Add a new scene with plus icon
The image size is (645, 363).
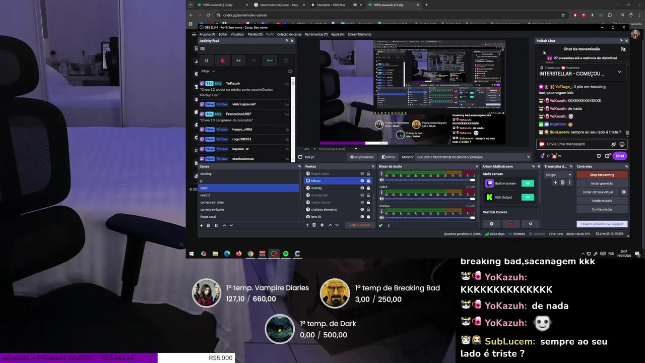pos(202,225)
